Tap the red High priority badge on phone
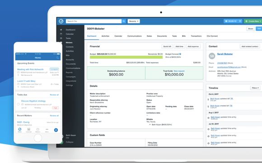Viewport: 262px width, 163px height. [55, 108]
